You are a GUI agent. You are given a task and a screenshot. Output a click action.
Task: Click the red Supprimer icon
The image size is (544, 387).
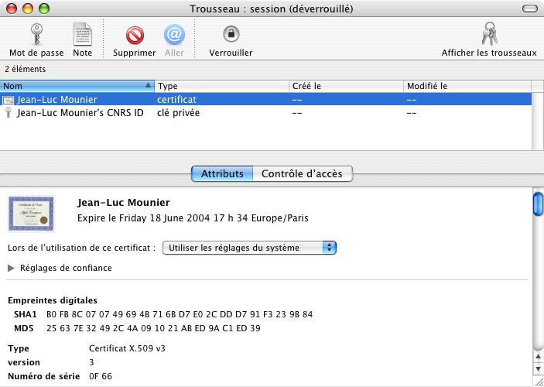[x=135, y=34]
